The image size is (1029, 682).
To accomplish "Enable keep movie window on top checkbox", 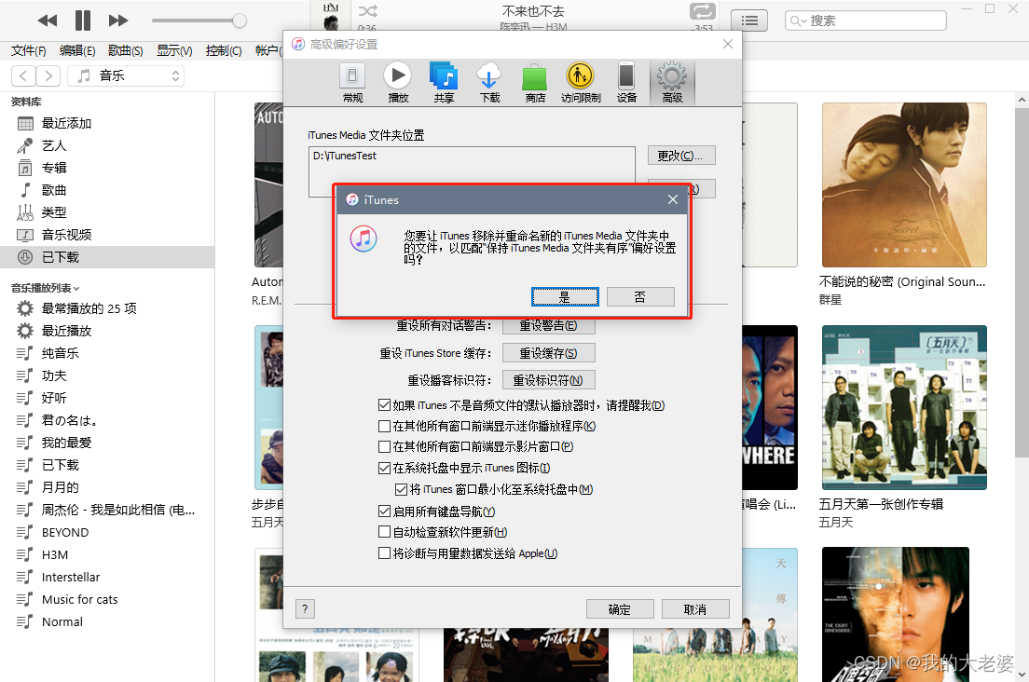I will pyautogui.click(x=385, y=446).
